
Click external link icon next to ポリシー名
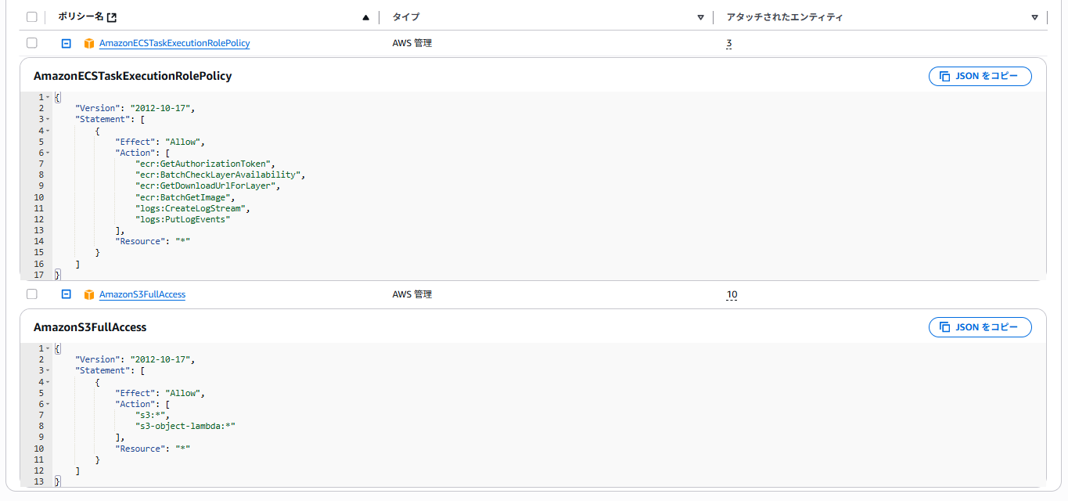coord(112,17)
